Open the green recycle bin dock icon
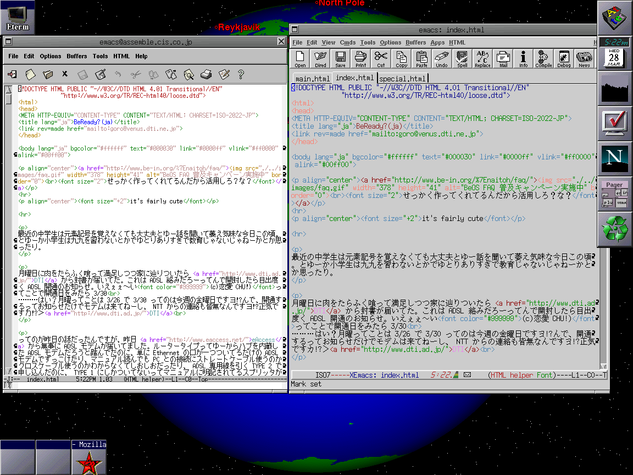Screen dimensions: 633x475 (614, 229)
